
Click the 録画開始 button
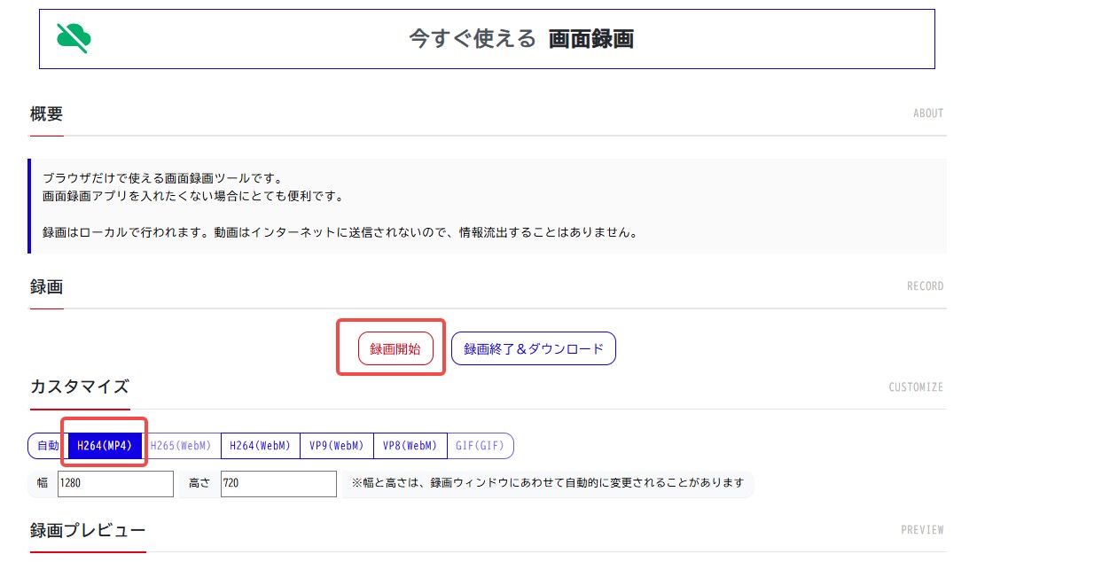coord(395,348)
